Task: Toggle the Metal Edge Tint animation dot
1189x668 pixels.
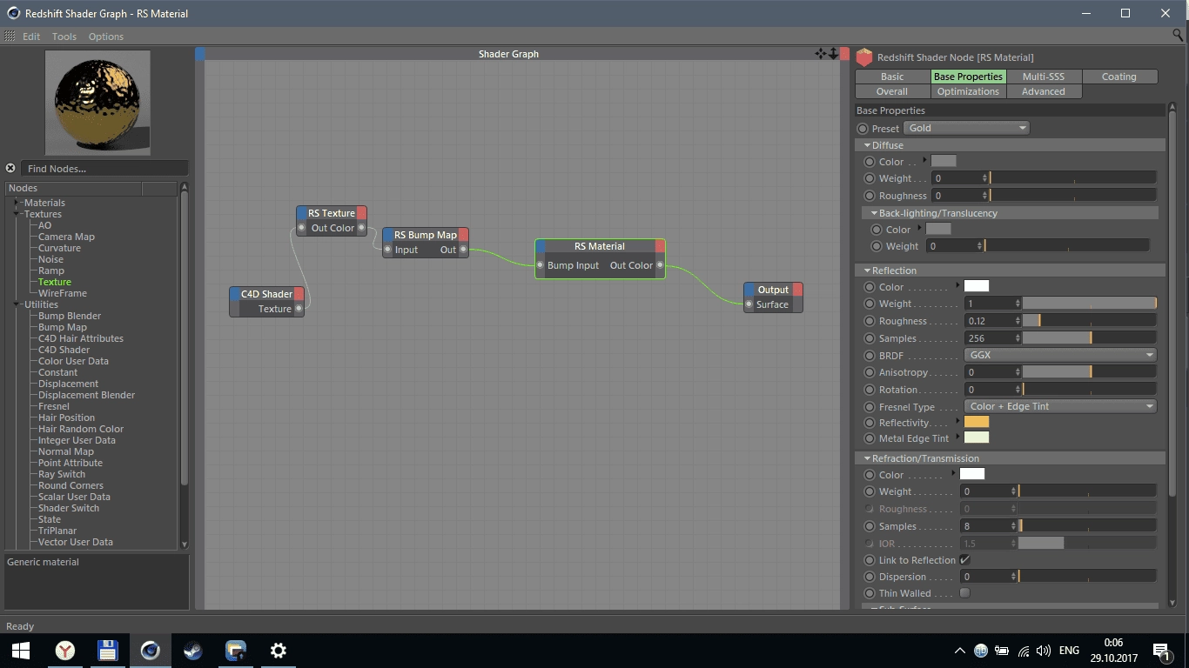Action: click(870, 438)
